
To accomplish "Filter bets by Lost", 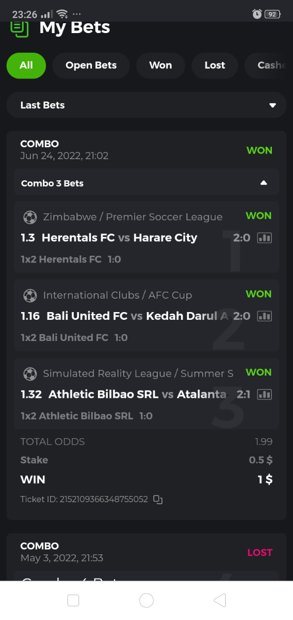I will 215,65.
